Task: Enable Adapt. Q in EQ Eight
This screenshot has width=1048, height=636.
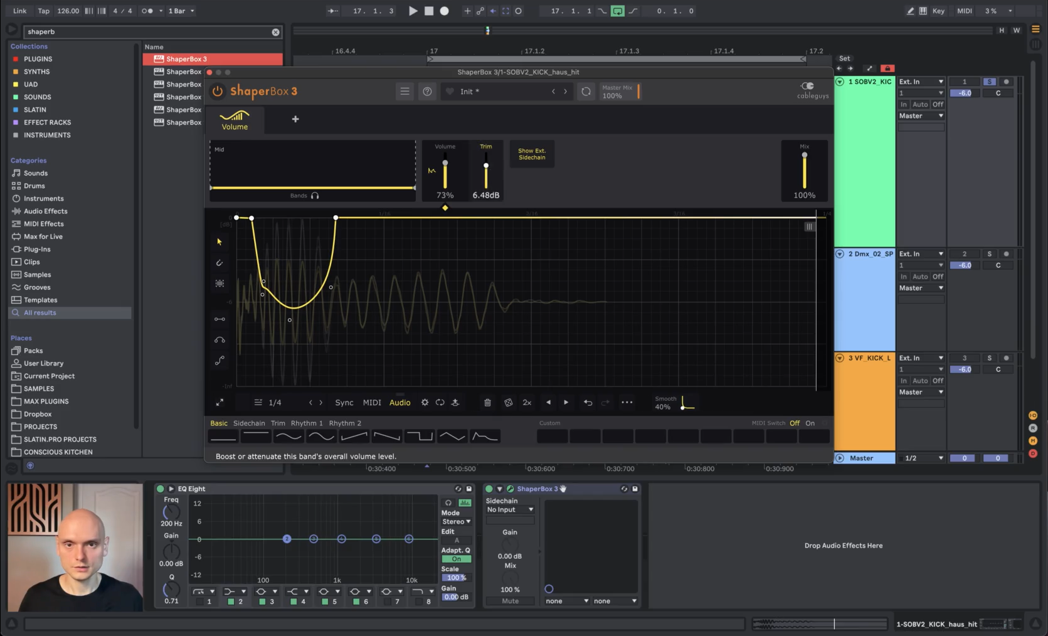Action: coord(456,558)
